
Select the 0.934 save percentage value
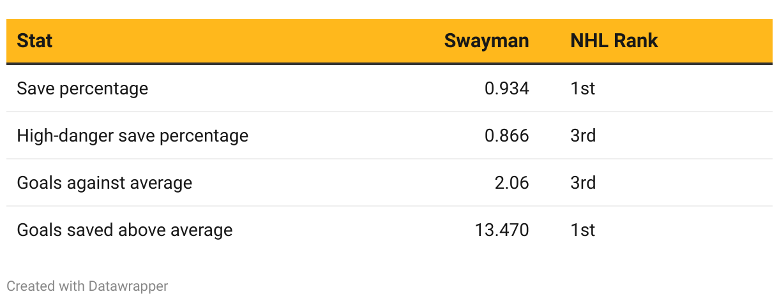point(506,89)
